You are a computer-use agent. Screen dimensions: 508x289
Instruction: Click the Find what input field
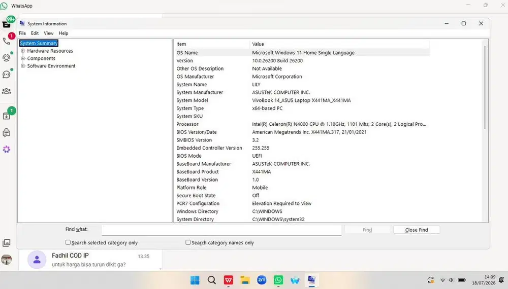coord(221,230)
